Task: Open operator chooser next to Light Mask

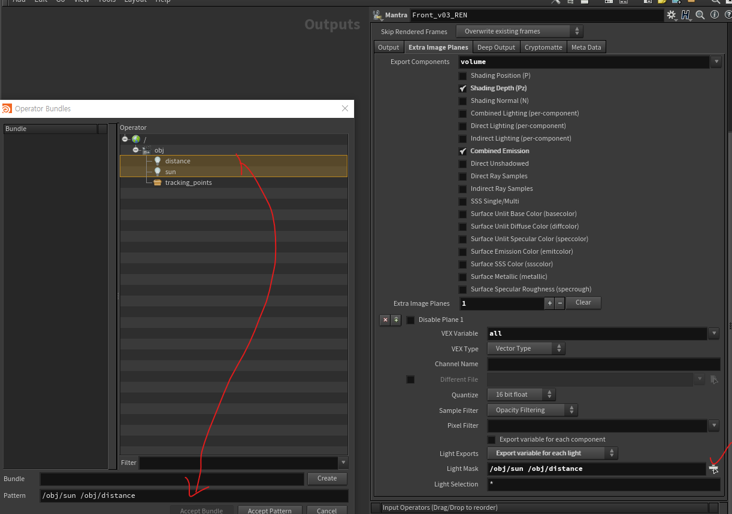Action: (713, 469)
